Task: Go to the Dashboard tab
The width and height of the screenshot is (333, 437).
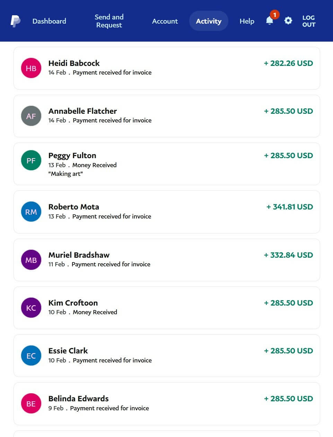Action: click(49, 21)
